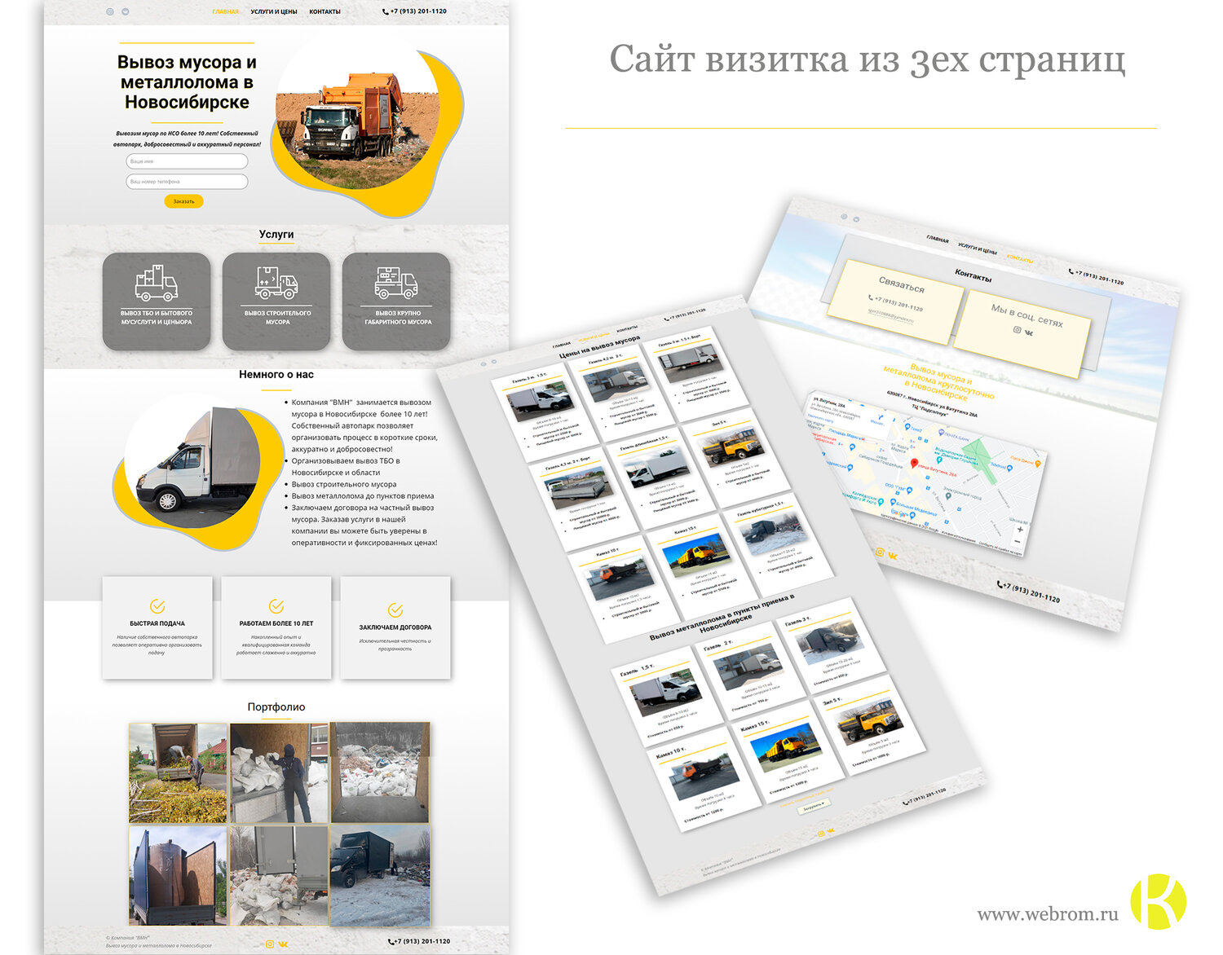Click the Instagram icon in main page header

[110, 11]
